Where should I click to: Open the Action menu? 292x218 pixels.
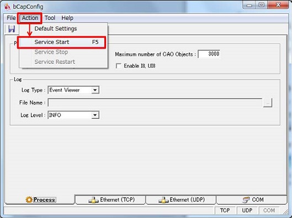[30, 18]
